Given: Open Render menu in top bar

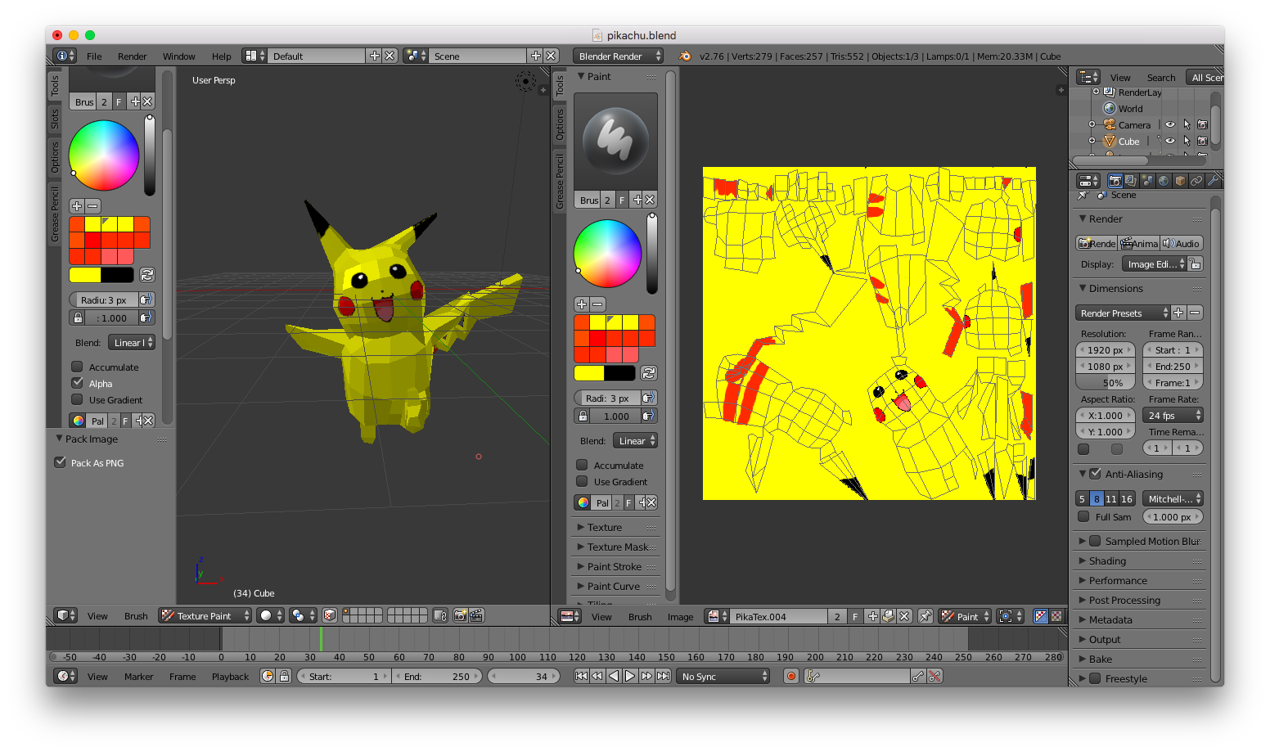Looking at the screenshot, I should pyautogui.click(x=133, y=56).
